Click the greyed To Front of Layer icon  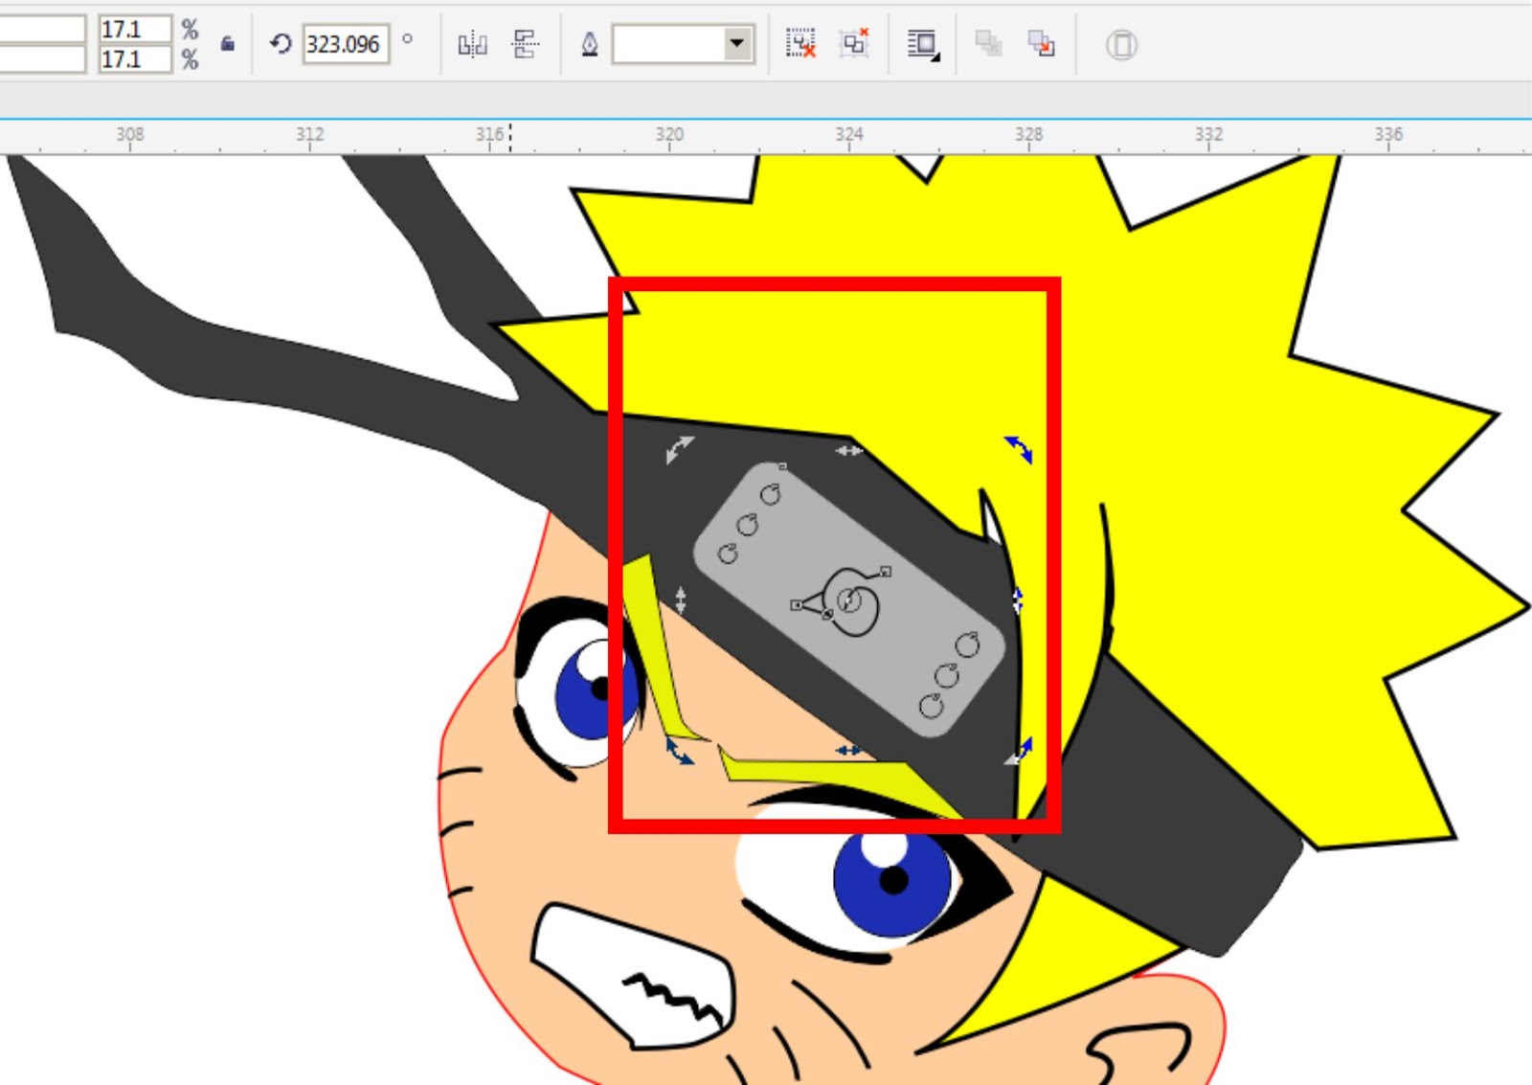(988, 44)
